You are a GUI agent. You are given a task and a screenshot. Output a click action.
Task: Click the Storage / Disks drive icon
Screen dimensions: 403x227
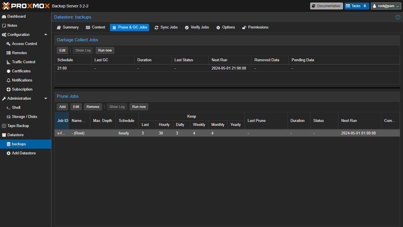coord(9,117)
